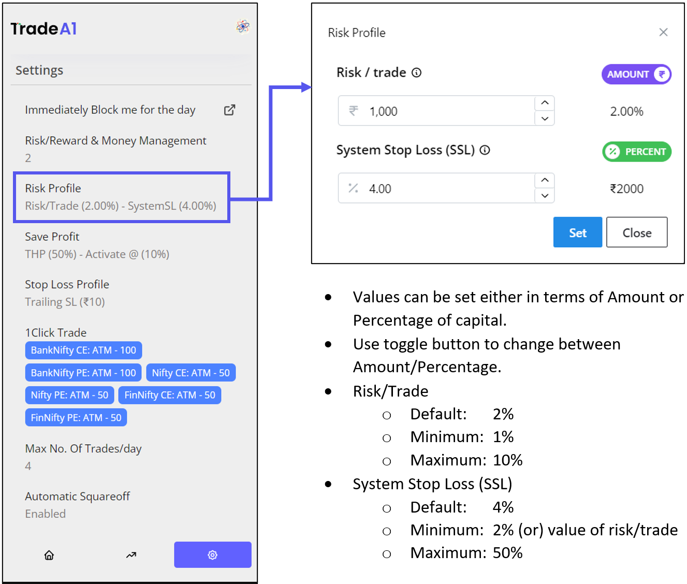Open Max No. Of Trades/day setting
This screenshot has height=584, width=687.
point(83,457)
